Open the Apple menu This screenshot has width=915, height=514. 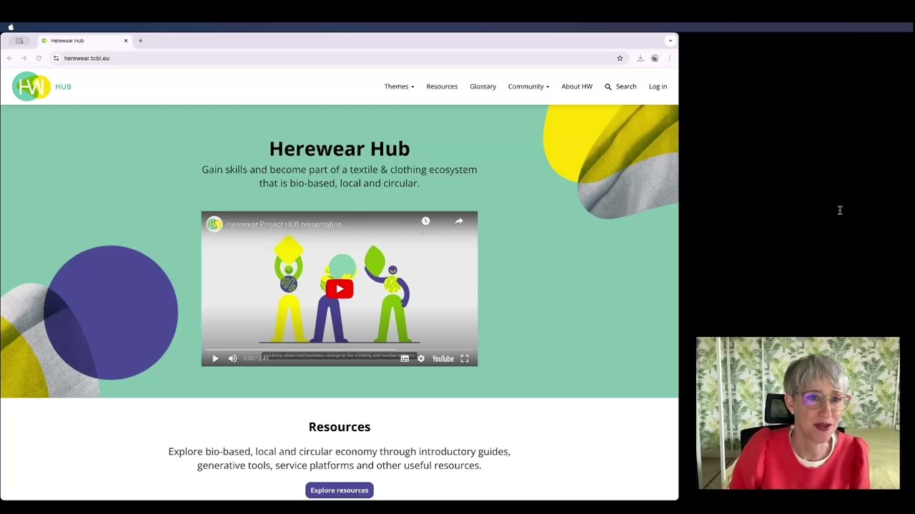[x=11, y=27]
